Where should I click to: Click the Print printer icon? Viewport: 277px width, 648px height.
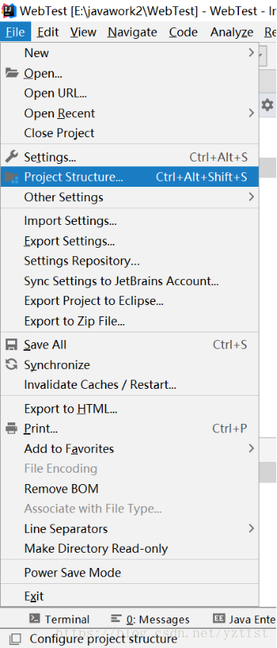[x=11, y=428]
